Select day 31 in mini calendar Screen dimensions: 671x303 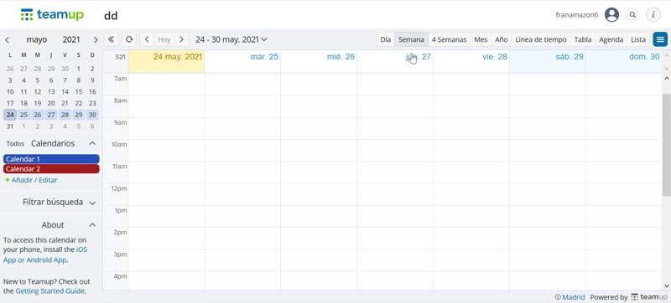tap(10, 126)
